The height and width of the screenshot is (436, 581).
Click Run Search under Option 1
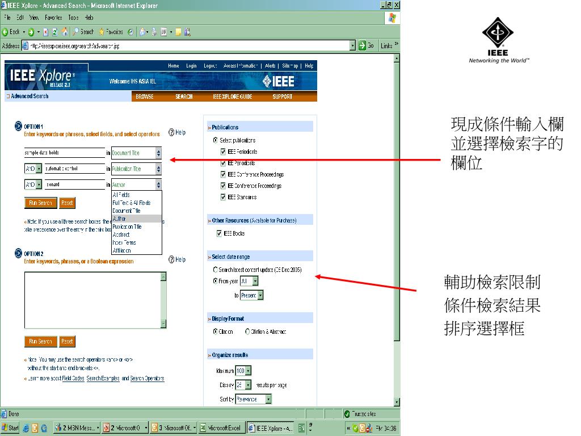click(40, 203)
